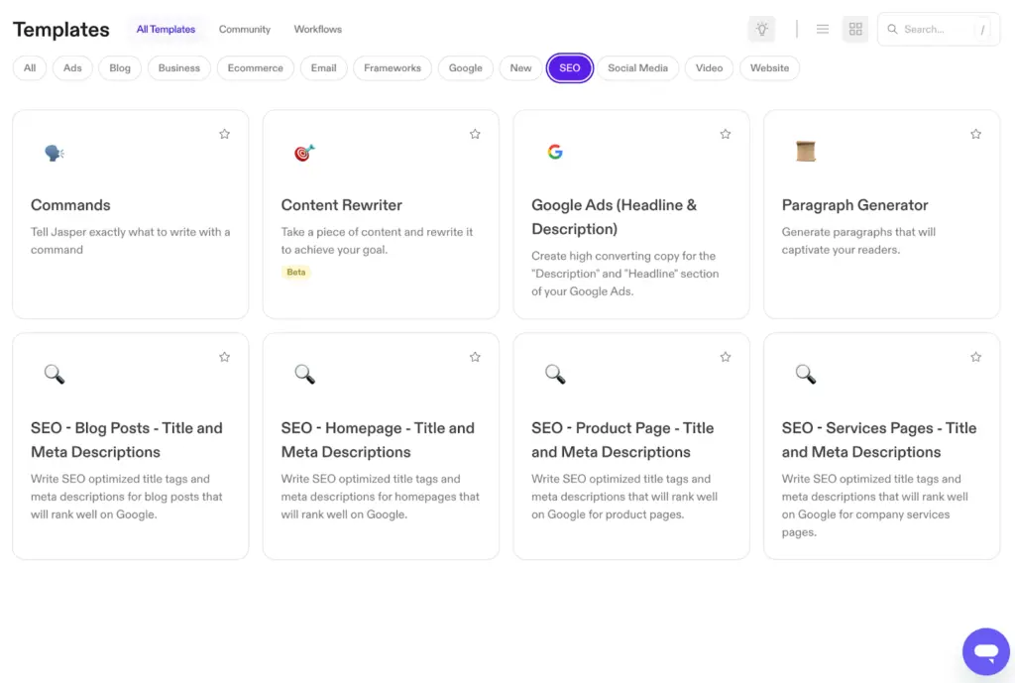Image resolution: width=1015 pixels, height=683 pixels.
Task: Click the magnifying glass inside the search bar
Action: 892,29
